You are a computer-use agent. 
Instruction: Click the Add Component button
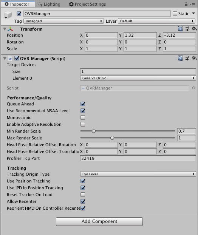[x=99, y=221]
